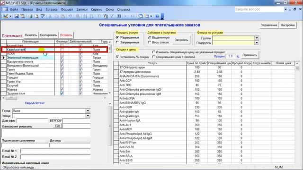Click the EDI button
The width and height of the screenshot is (303, 170).
[x=57, y=126]
